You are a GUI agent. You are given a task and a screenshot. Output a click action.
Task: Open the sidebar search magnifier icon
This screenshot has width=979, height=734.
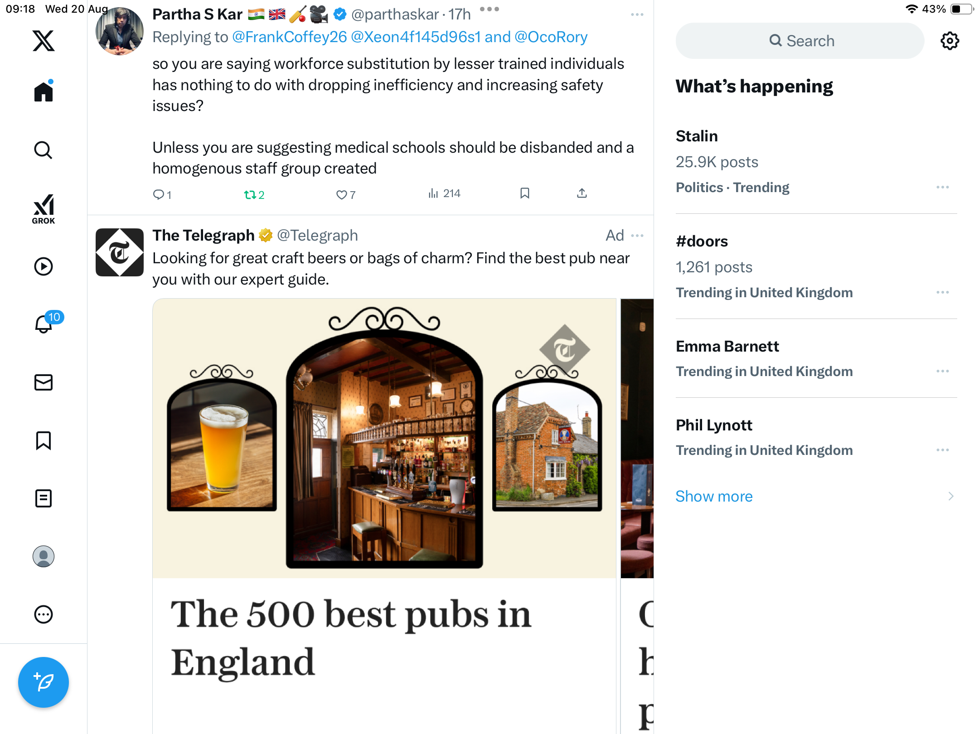44,150
